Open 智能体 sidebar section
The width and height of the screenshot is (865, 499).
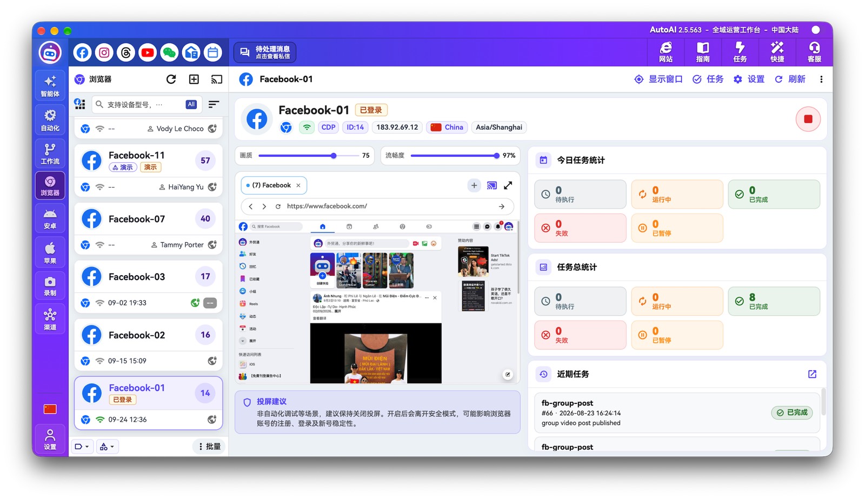(x=50, y=85)
